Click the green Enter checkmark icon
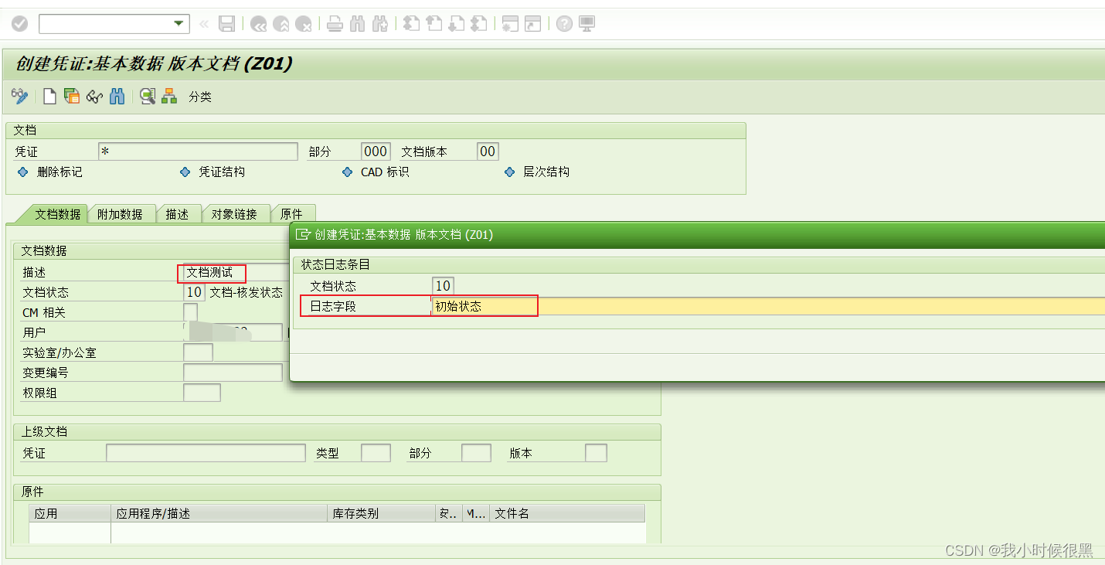The image size is (1105, 565). pos(19,24)
